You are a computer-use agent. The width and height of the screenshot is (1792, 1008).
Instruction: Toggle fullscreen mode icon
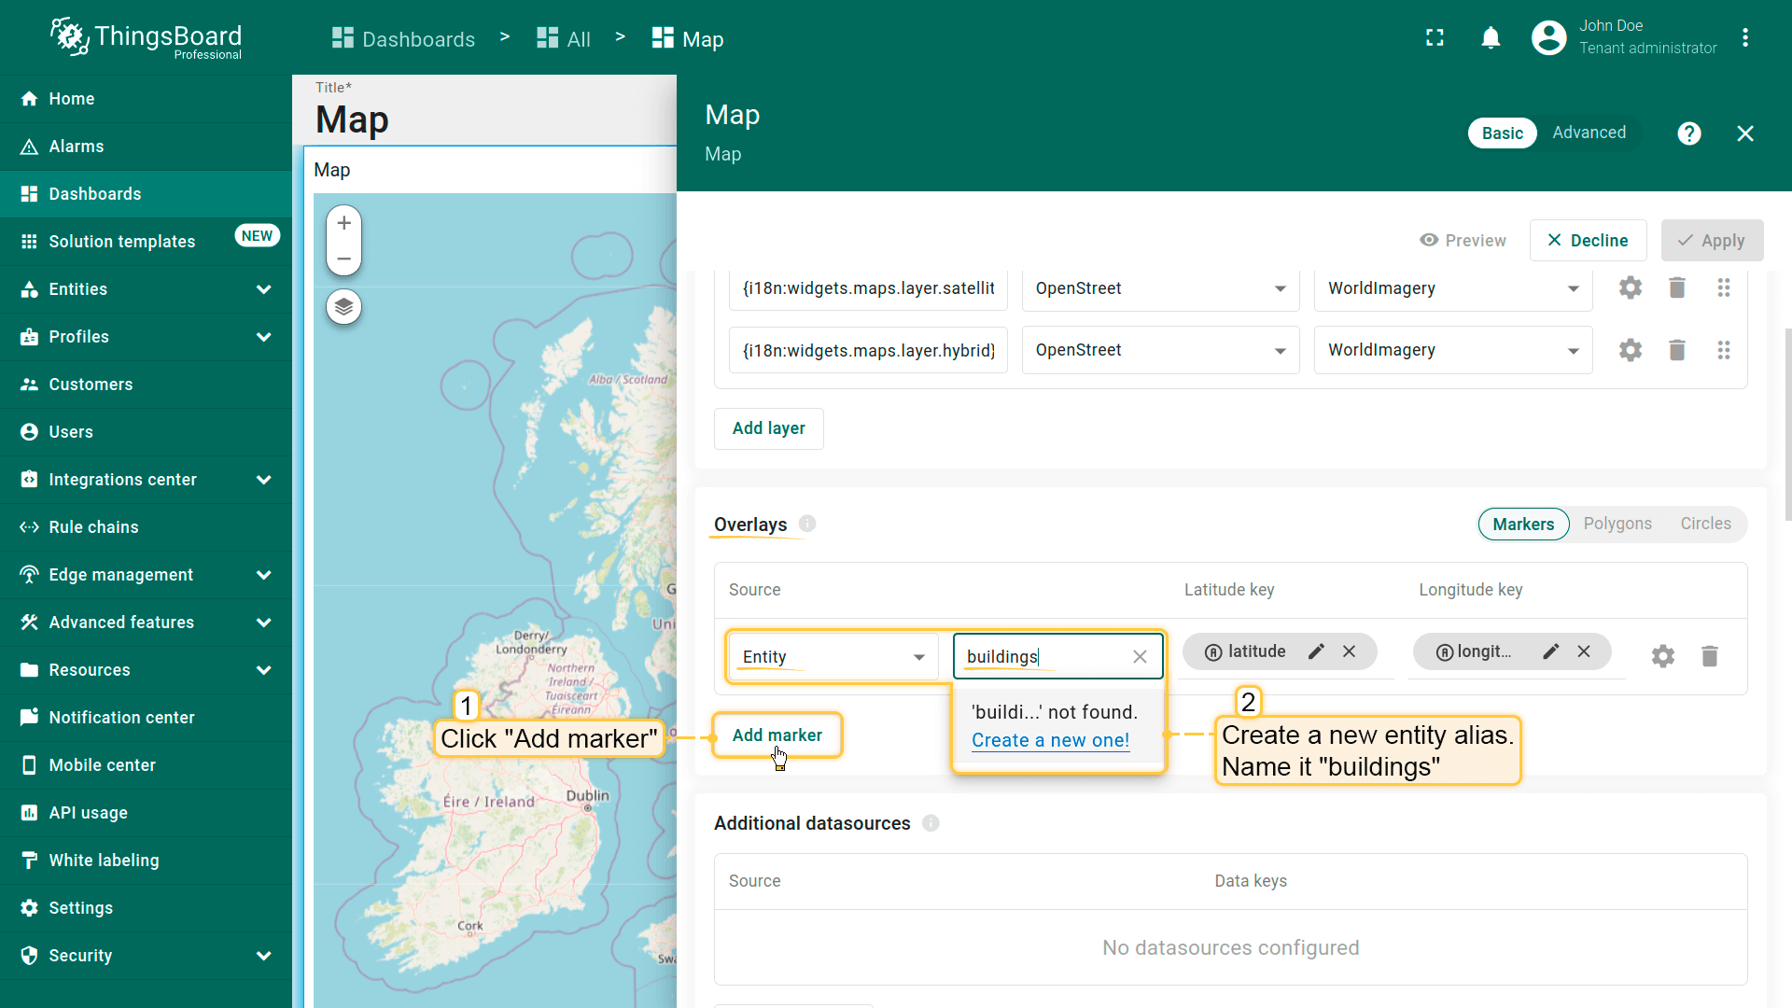[x=1435, y=38]
